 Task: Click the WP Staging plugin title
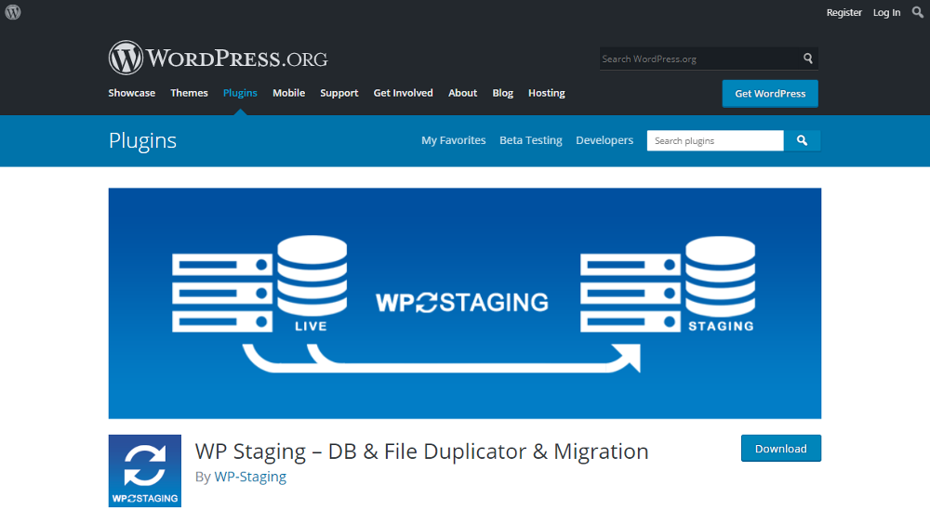tap(421, 452)
